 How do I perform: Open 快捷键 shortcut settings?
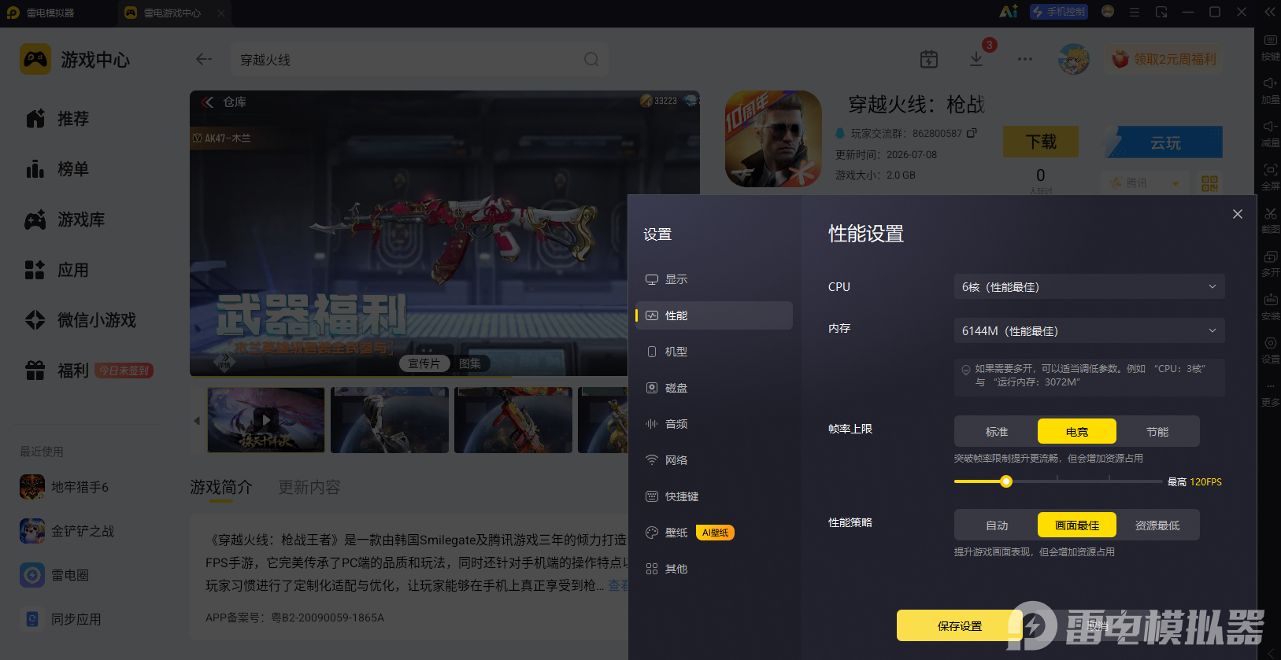coord(714,496)
